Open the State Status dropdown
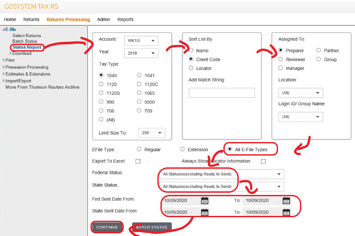Image resolution: width=355 pixels, height=236 pixels. point(222,187)
